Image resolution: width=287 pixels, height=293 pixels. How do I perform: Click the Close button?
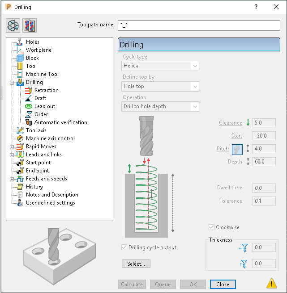[x=223, y=285]
